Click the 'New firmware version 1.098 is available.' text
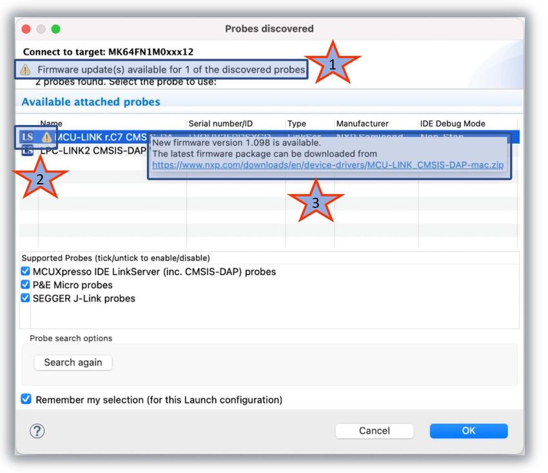This screenshot has width=548, height=473. coord(237,142)
